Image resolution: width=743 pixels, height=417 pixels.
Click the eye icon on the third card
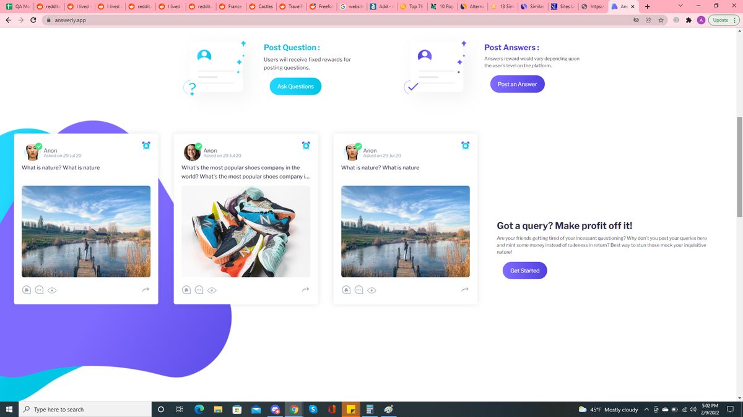[371, 290]
